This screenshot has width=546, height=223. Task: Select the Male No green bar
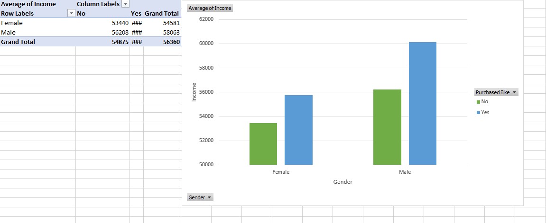[x=387, y=127]
